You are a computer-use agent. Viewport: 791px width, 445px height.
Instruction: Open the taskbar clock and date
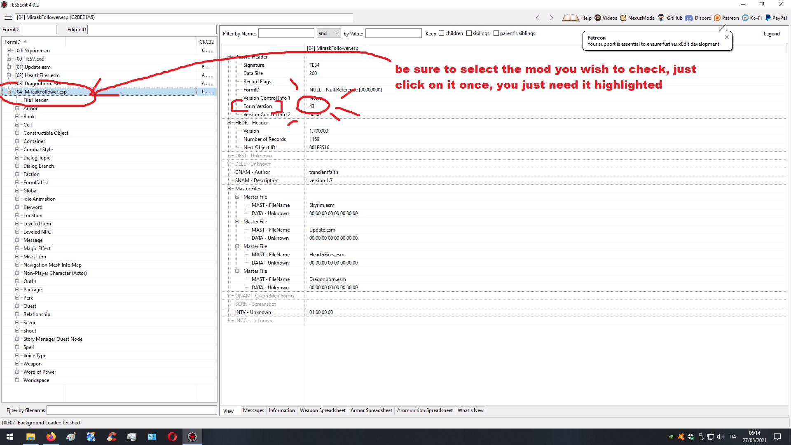coord(754,437)
